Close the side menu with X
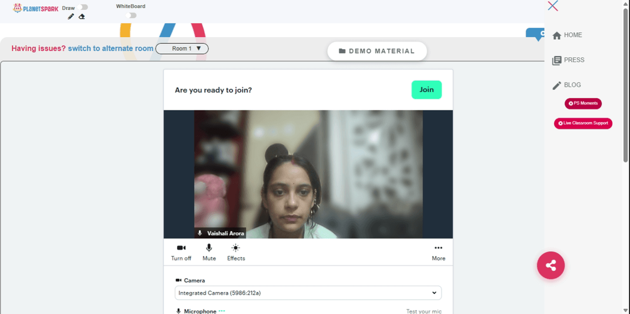 pyautogui.click(x=553, y=6)
